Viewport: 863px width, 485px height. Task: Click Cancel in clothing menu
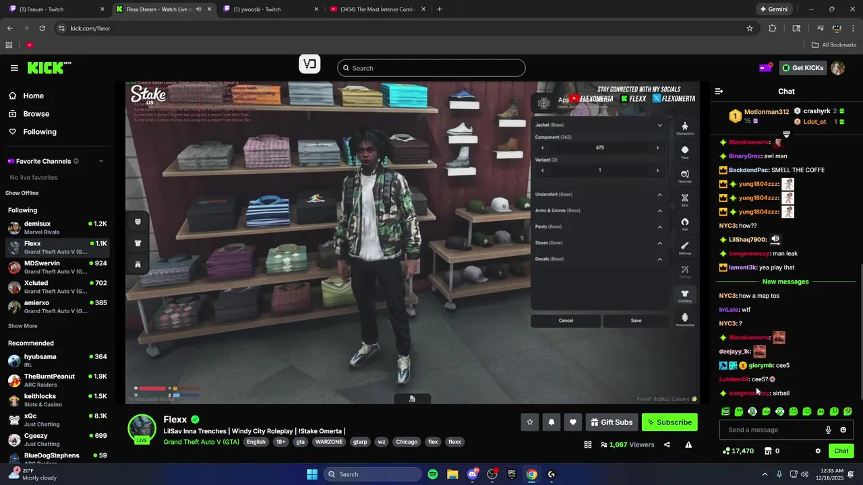click(566, 321)
